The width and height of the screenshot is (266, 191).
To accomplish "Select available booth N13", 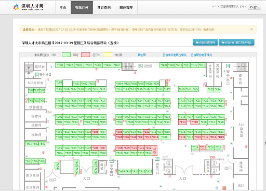I will 202,65.
